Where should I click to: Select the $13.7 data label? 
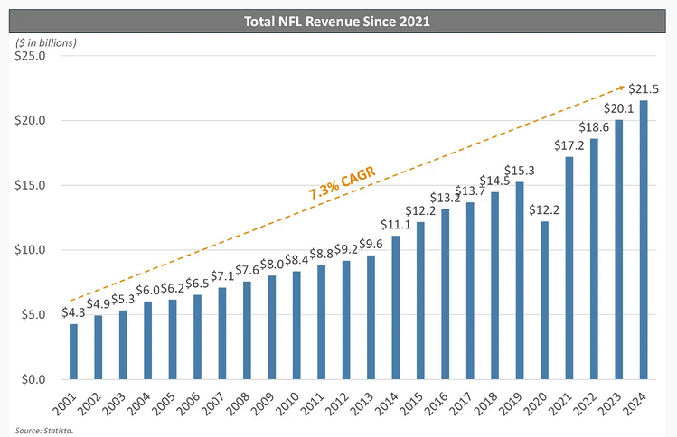click(x=470, y=191)
